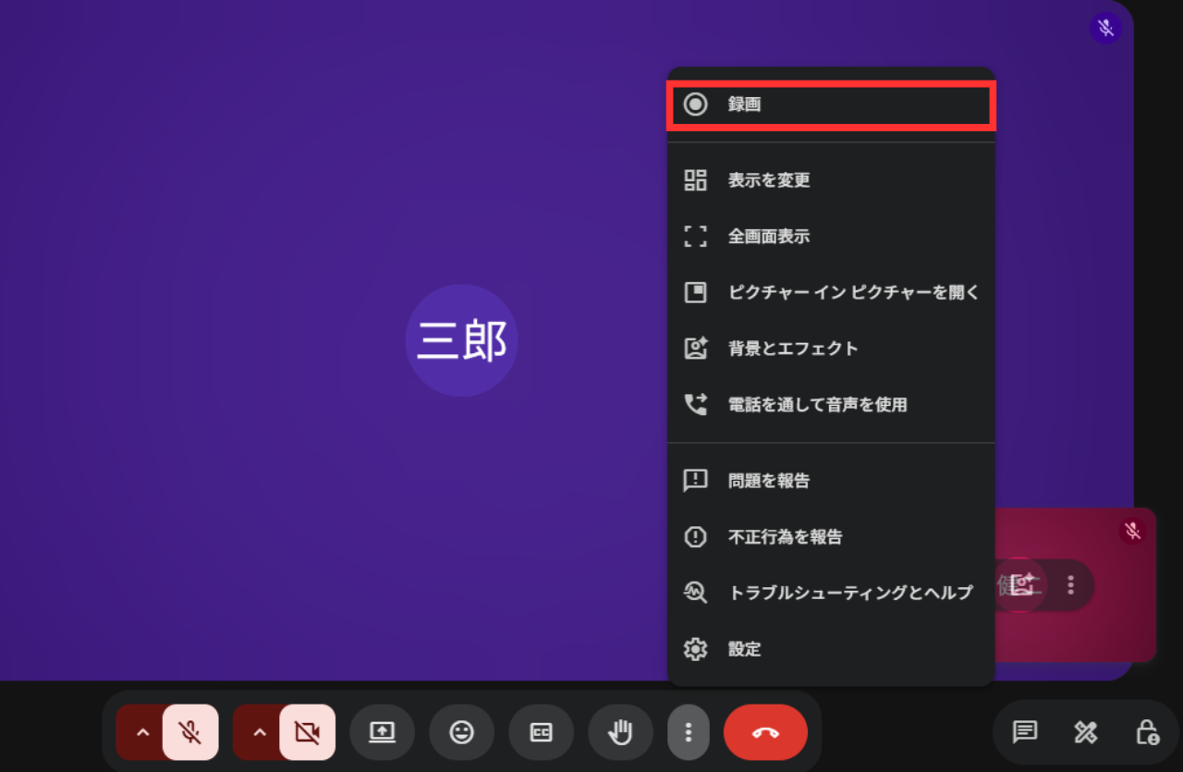This screenshot has height=772, width=1183.
Task: Choose 不正行為を報告 menu entry
Action: click(831, 536)
